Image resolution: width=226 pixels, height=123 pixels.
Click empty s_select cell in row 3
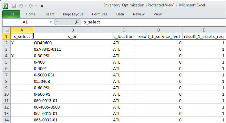[22, 49]
